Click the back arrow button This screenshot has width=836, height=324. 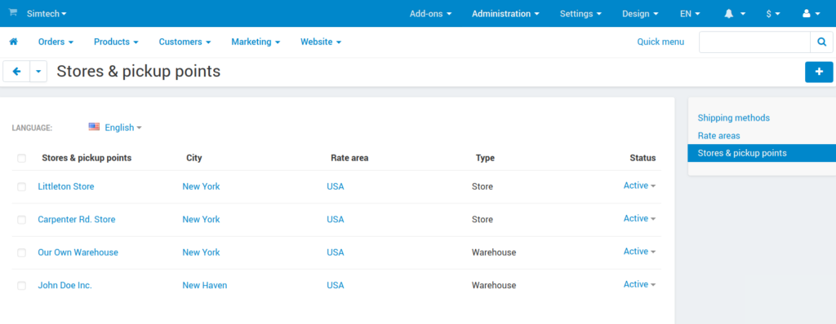click(16, 72)
